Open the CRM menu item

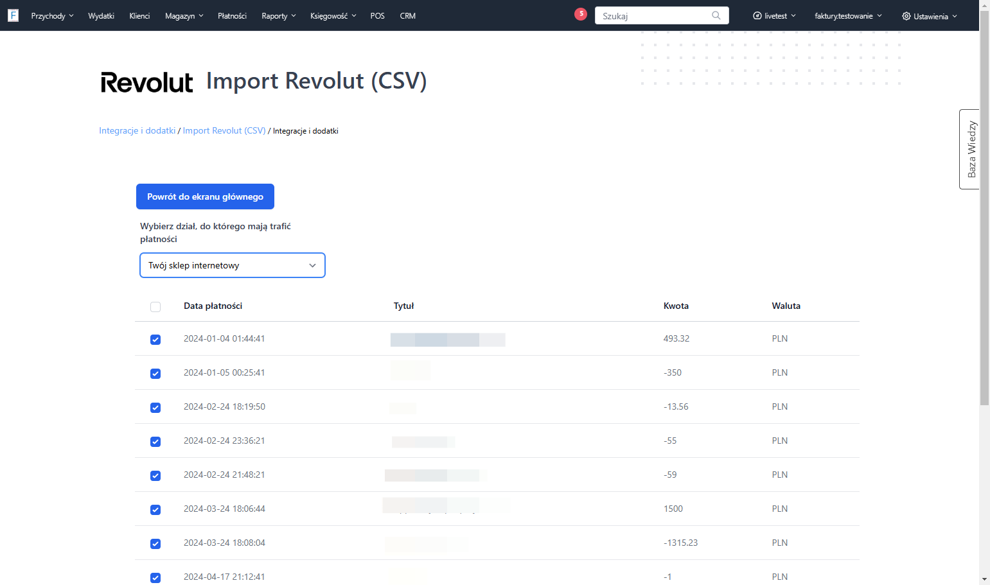(x=408, y=16)
